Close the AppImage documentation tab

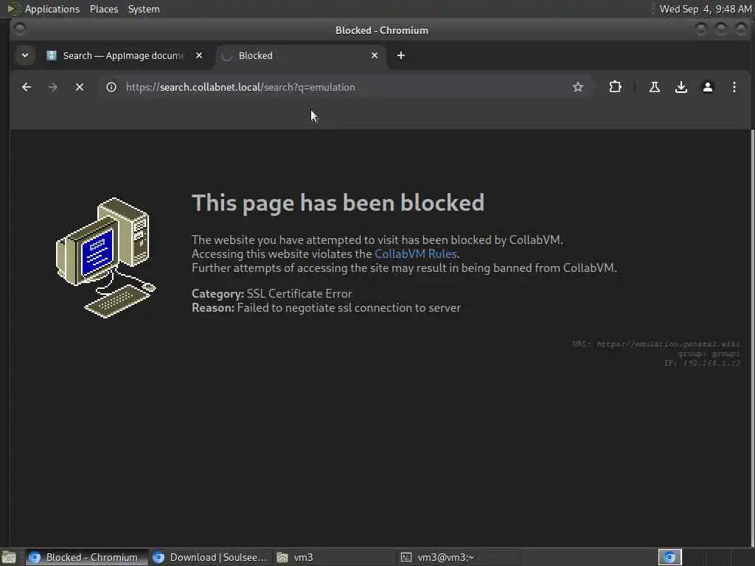click(199, 55)
